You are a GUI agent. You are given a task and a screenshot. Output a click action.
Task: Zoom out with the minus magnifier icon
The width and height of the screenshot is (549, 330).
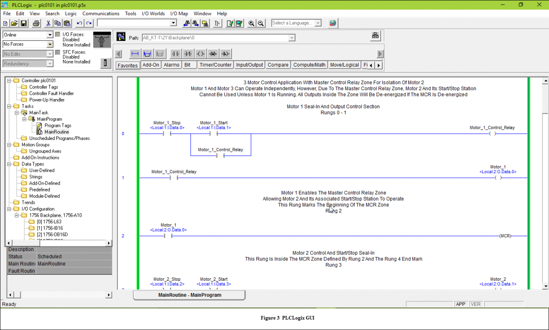261,23
